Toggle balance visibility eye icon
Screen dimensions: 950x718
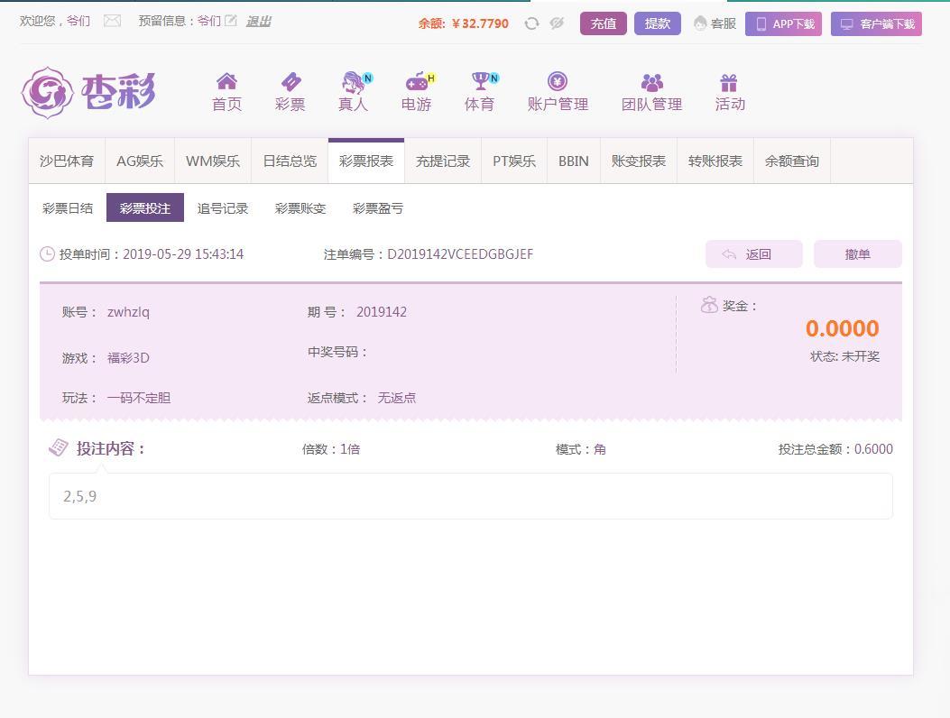pos(557,23)
